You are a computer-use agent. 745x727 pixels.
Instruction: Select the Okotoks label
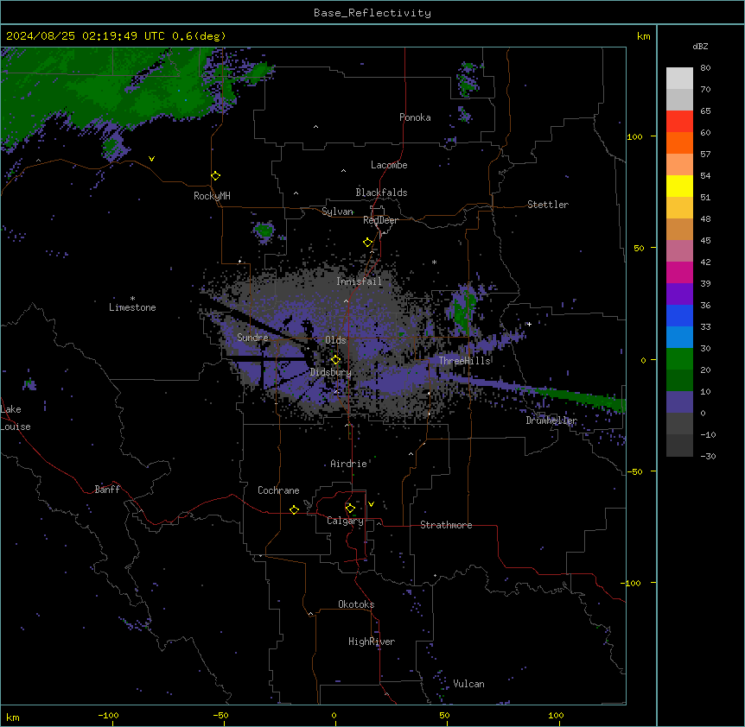coord(356,604)
